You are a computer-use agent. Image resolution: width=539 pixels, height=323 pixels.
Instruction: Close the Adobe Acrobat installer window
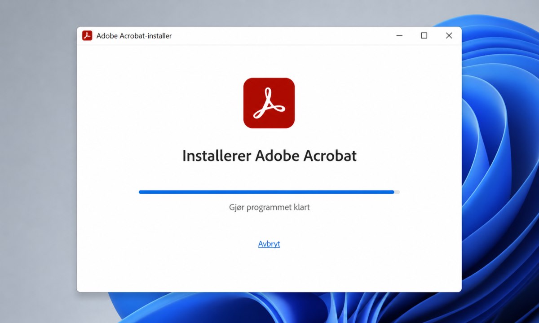pyautogui.click(x=449, y=36)
